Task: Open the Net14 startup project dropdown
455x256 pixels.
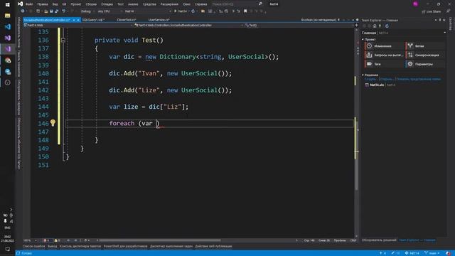Action: pos(148,11)
